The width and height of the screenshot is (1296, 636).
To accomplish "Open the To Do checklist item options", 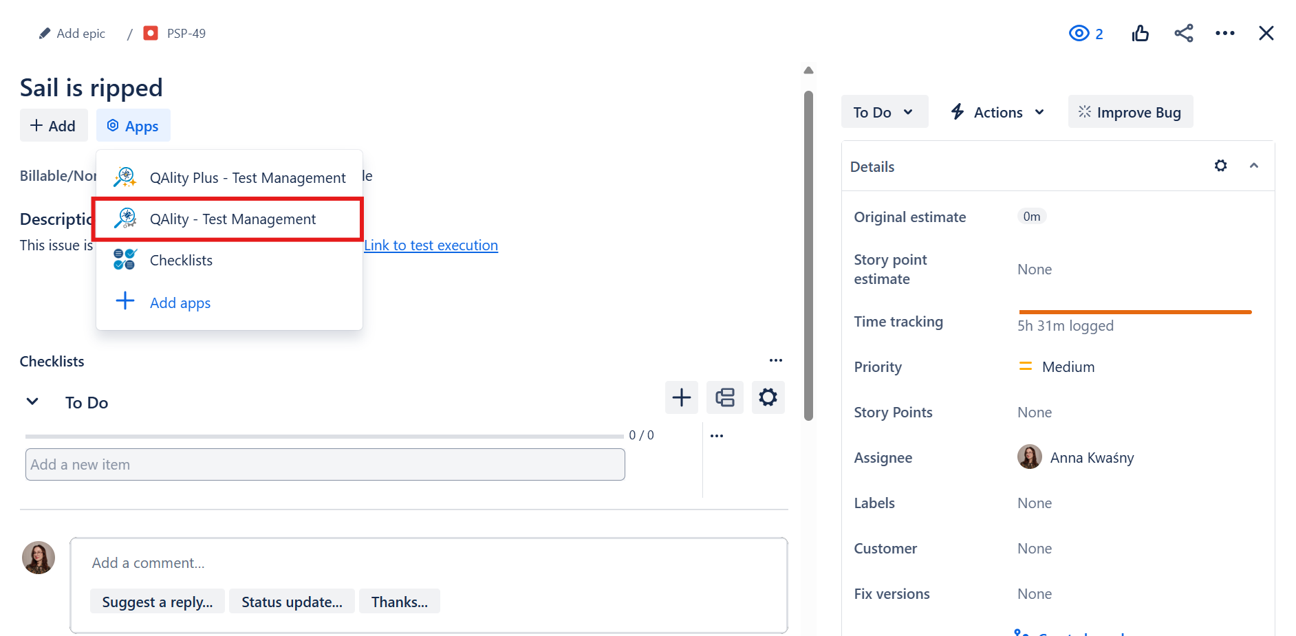I will click(717, 436).
